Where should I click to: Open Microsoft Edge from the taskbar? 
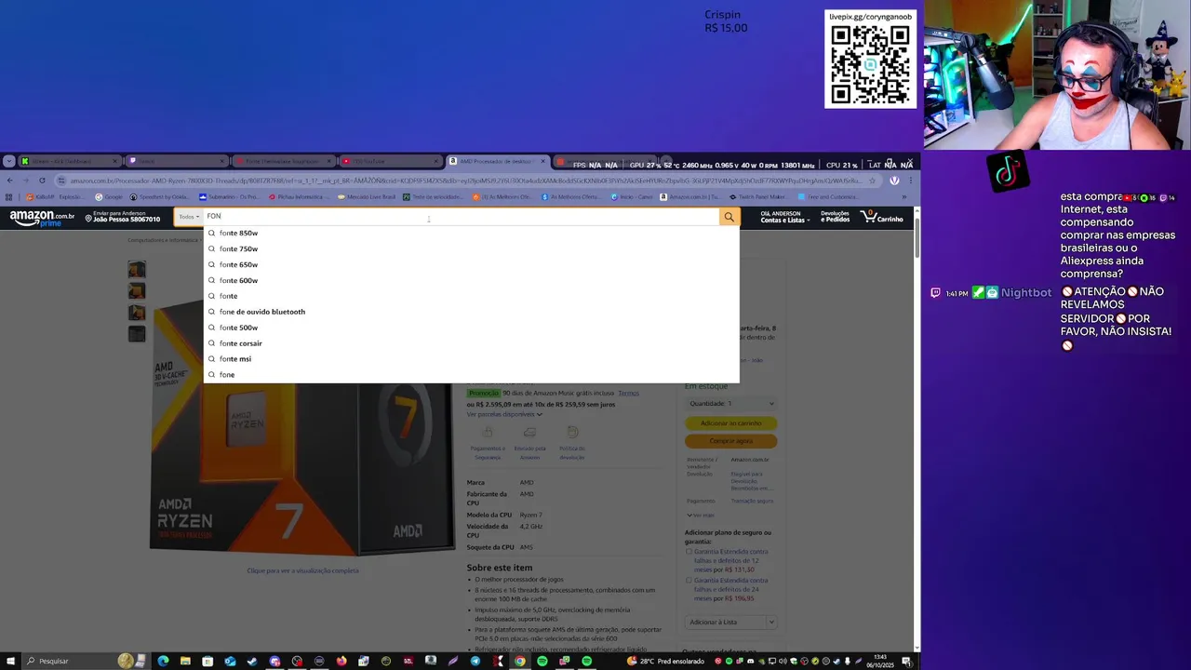(163, 661)
